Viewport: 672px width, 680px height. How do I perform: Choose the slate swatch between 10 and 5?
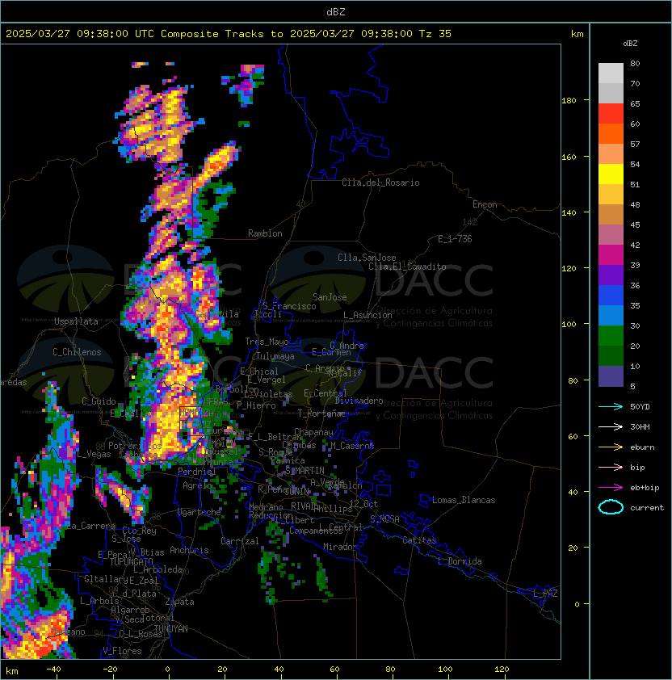click(x=611, y=376)
